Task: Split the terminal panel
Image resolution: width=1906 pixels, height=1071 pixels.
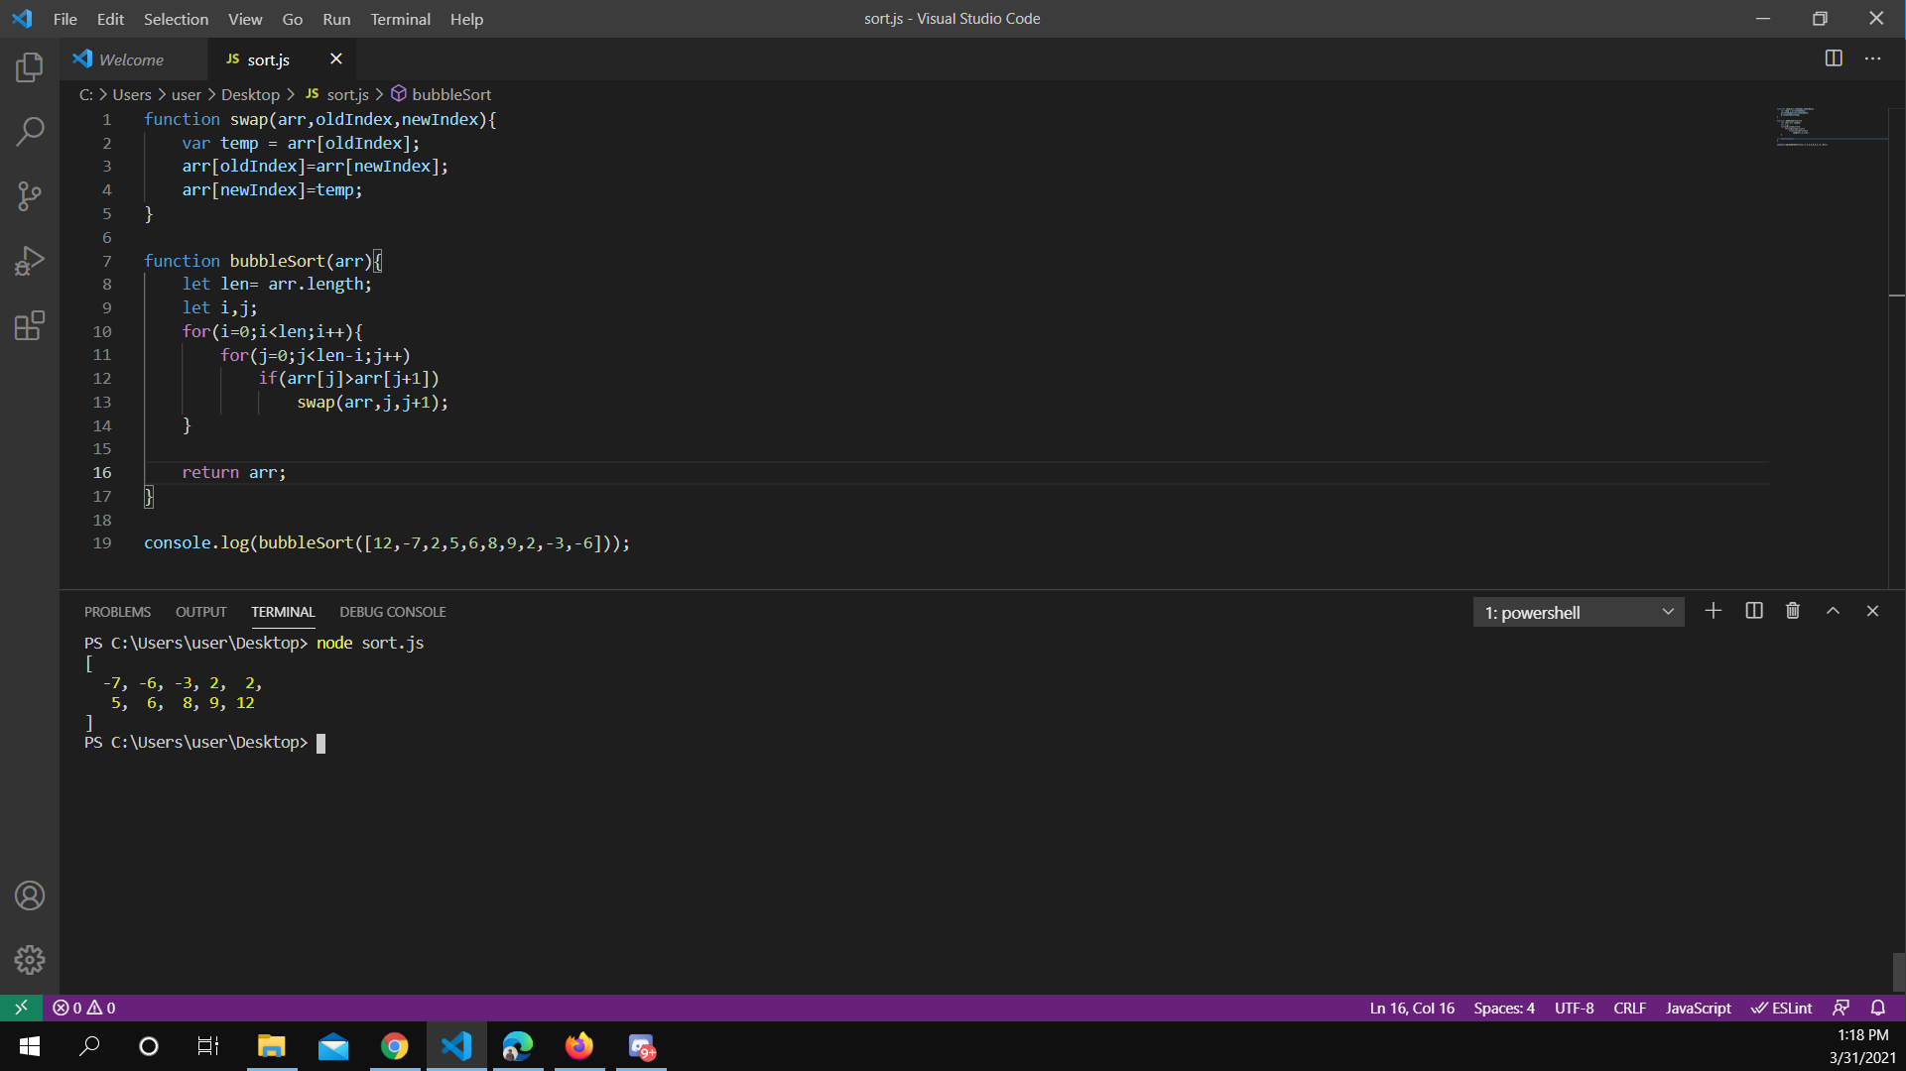Action: pos(1754,611)
